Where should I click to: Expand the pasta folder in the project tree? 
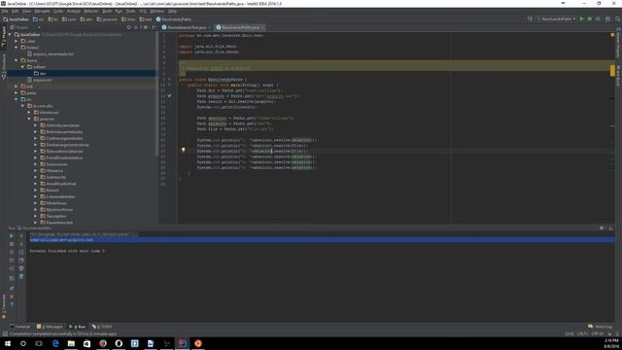[x=17, y=93]
